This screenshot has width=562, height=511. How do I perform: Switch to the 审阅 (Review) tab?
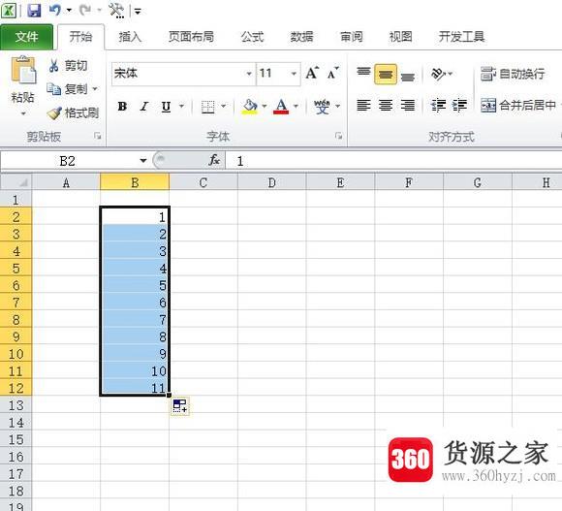click(351, 37)
